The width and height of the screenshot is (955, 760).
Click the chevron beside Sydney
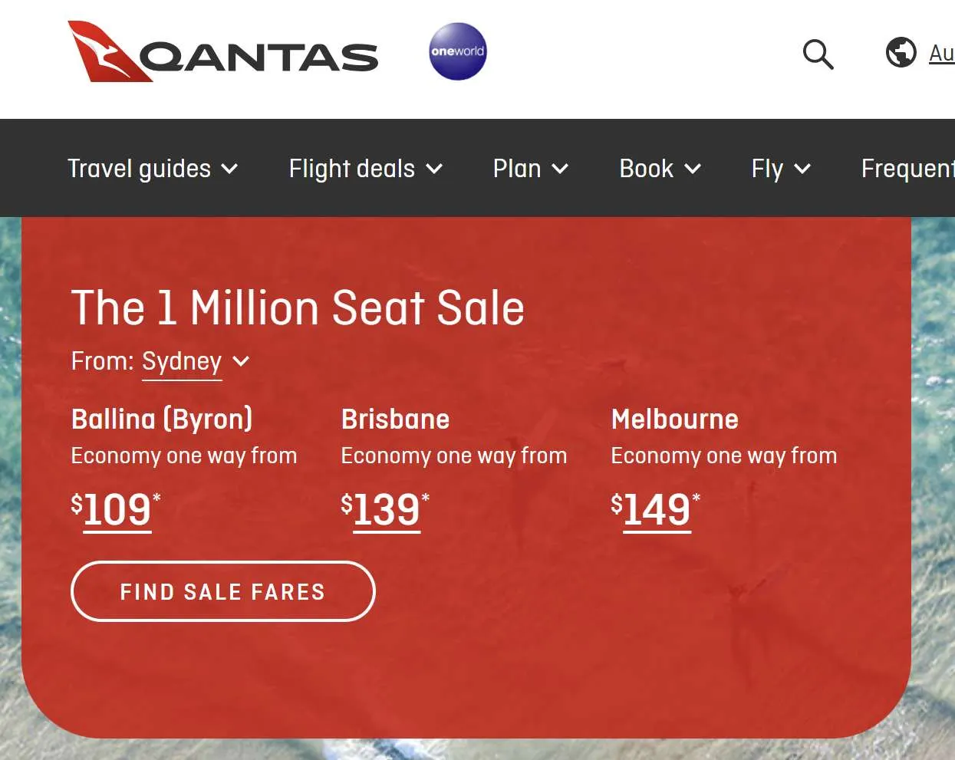[241, 361]
